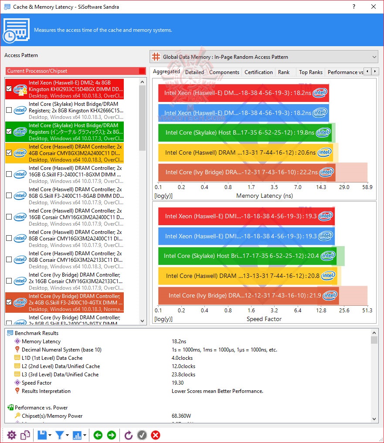Click the yellow Haswell 20.6ns latency bar

coord(245,152)
